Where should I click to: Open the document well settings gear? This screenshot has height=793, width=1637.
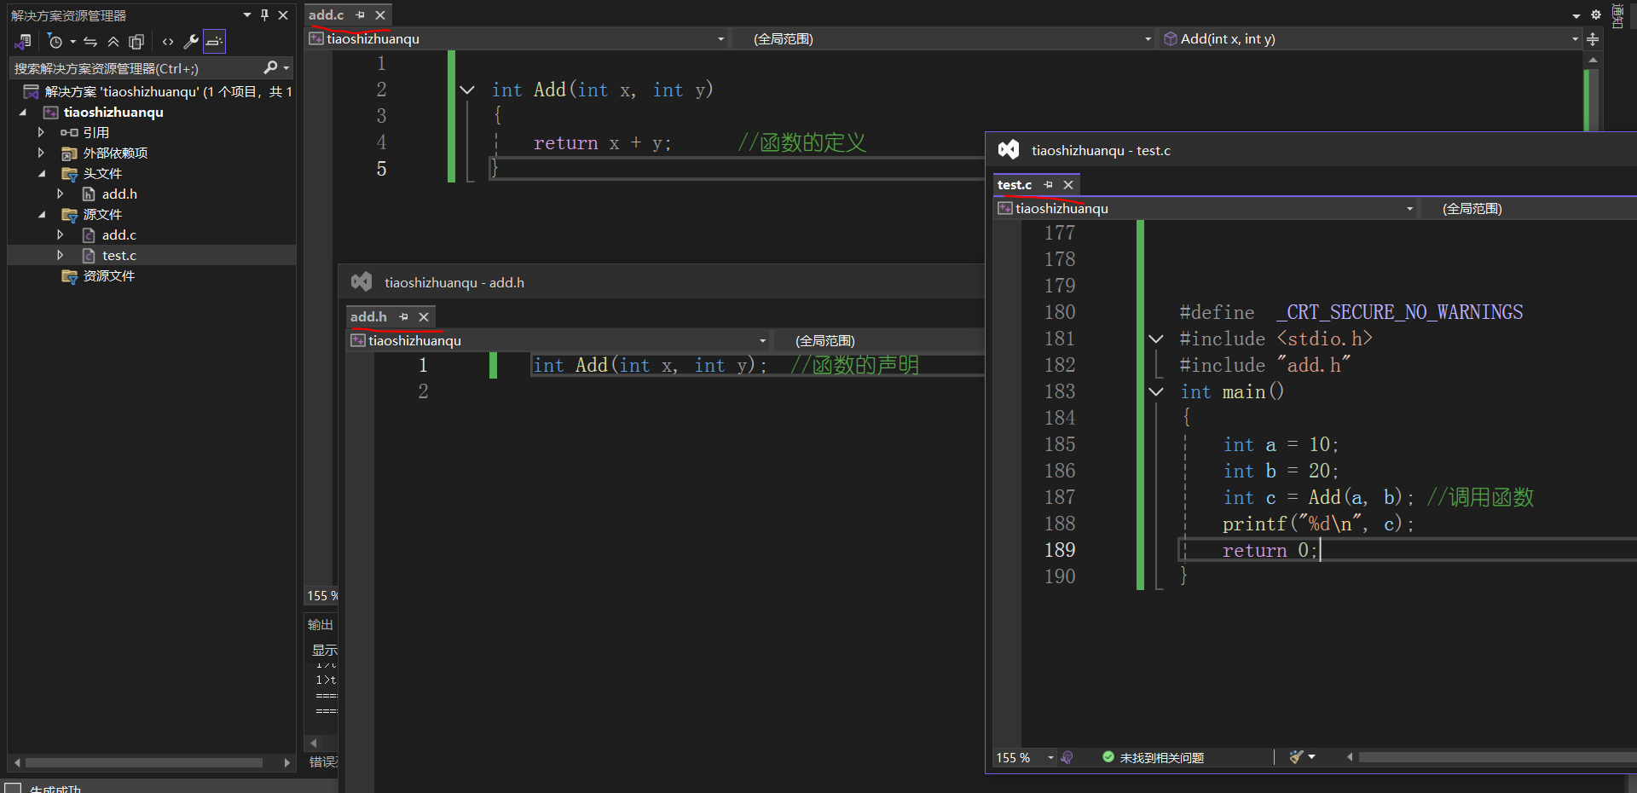pyautogui.click(x=1596, y=14)
